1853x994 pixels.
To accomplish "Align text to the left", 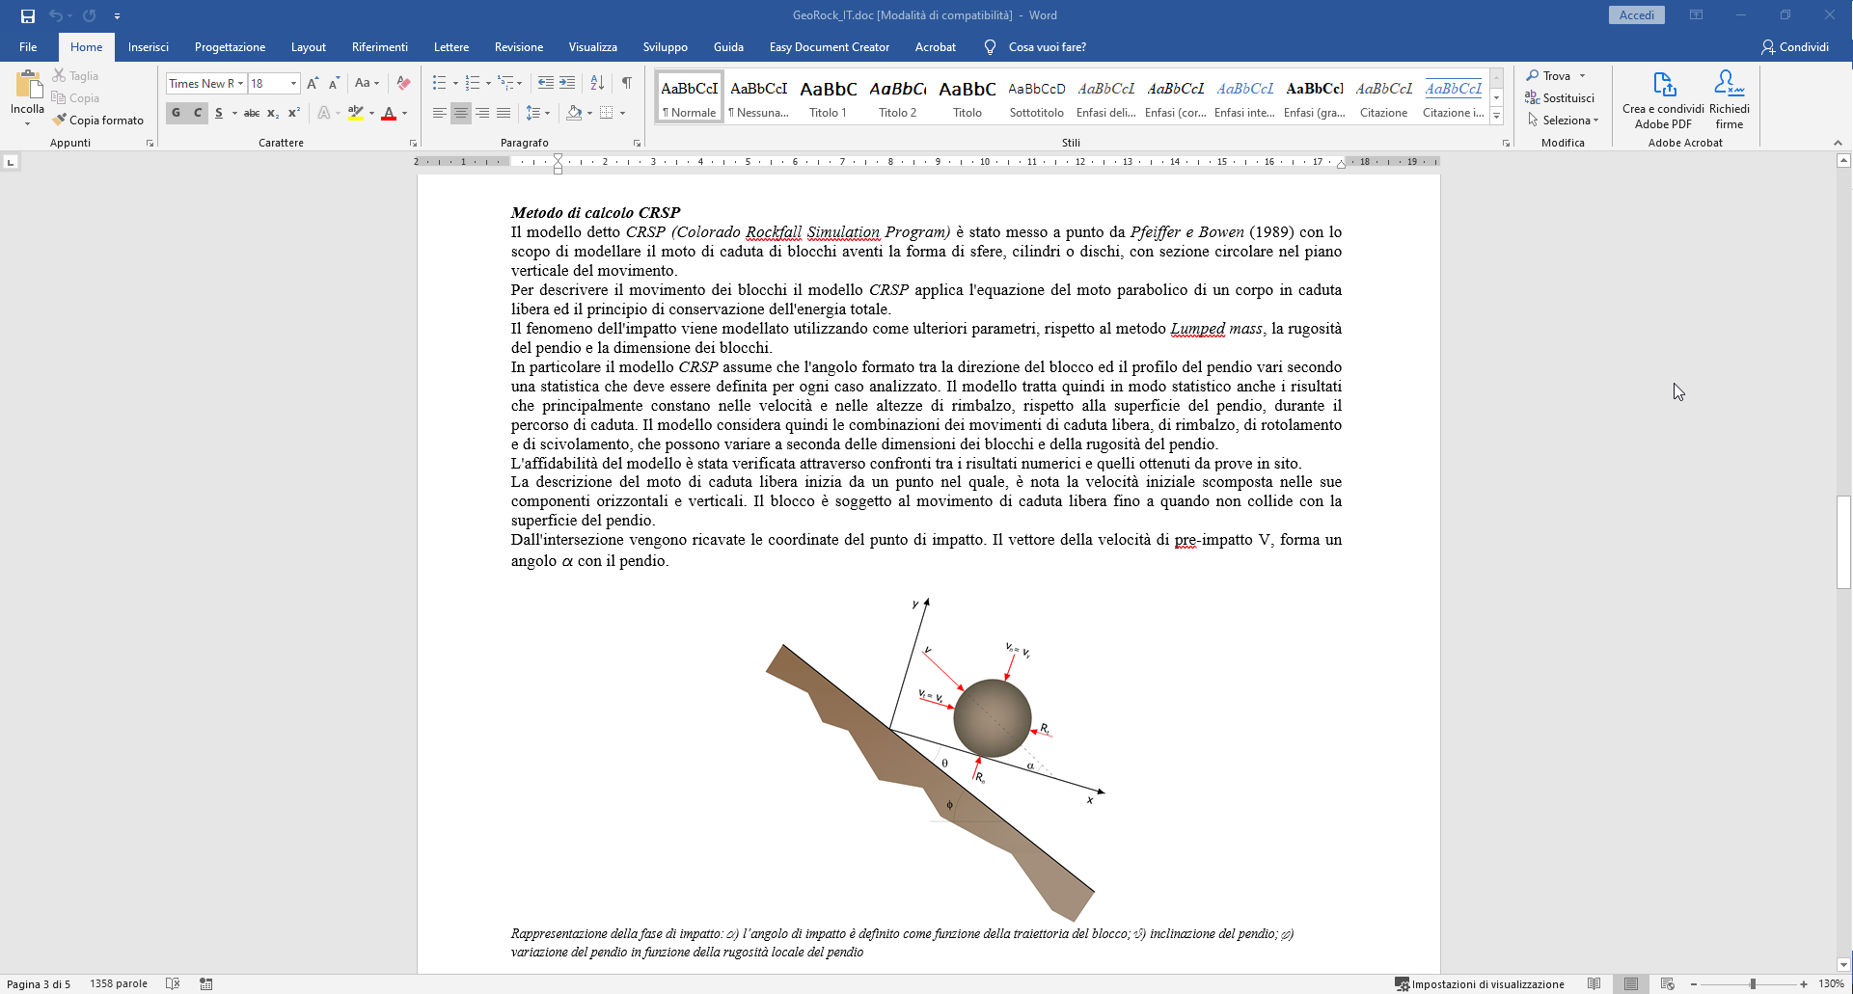I will pyautogui.click(x=440, y=113).
